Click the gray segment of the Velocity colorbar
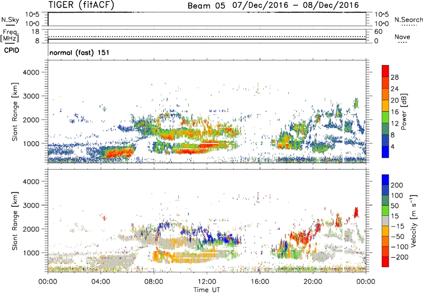 tap(385, 221)
